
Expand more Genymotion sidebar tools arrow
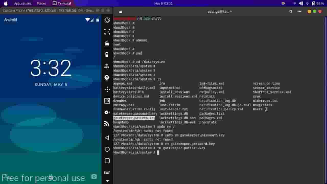(x=107, y=181)
